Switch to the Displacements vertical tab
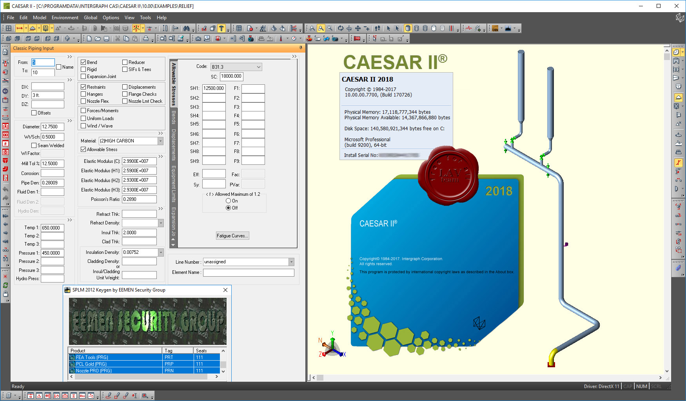The width and height of the screenshot is (686, 401). (173, 144)
